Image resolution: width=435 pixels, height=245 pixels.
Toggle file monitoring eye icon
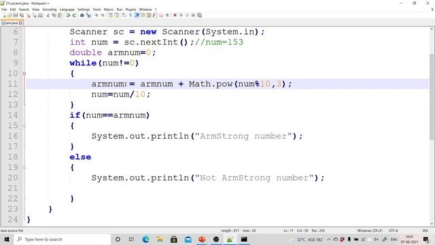(x=167, y=15)
